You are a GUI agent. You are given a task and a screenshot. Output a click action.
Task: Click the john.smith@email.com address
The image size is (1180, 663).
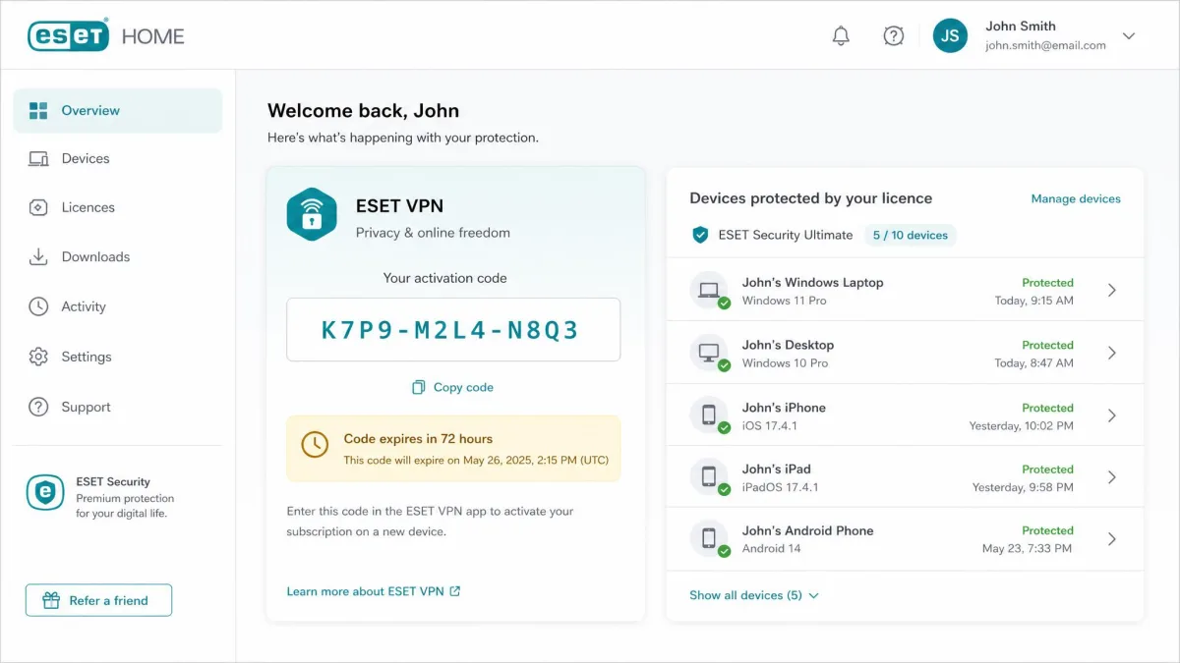[1045, 45]
